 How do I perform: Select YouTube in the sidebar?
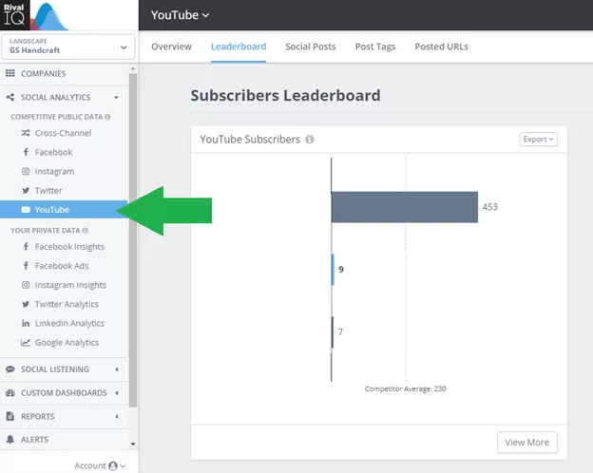pyautogui.click(x=64, y=210)
